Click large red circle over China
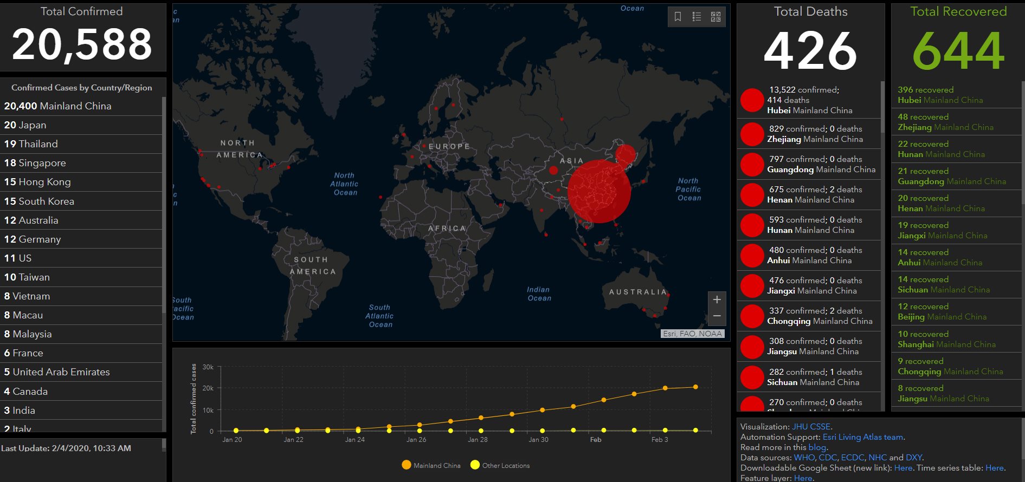Viewport: 1025px width, 482px height. click(599, 191)
